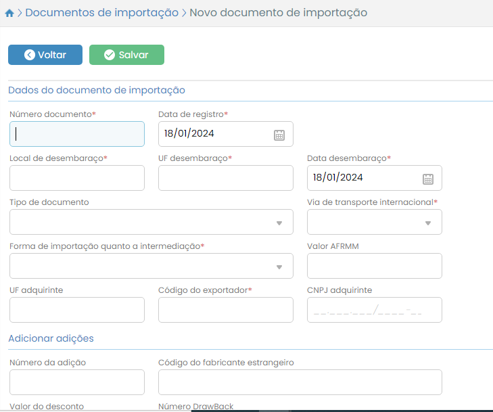
Task: Select Código do fabricante estrangeiro input
Action: tap(300, 382)
